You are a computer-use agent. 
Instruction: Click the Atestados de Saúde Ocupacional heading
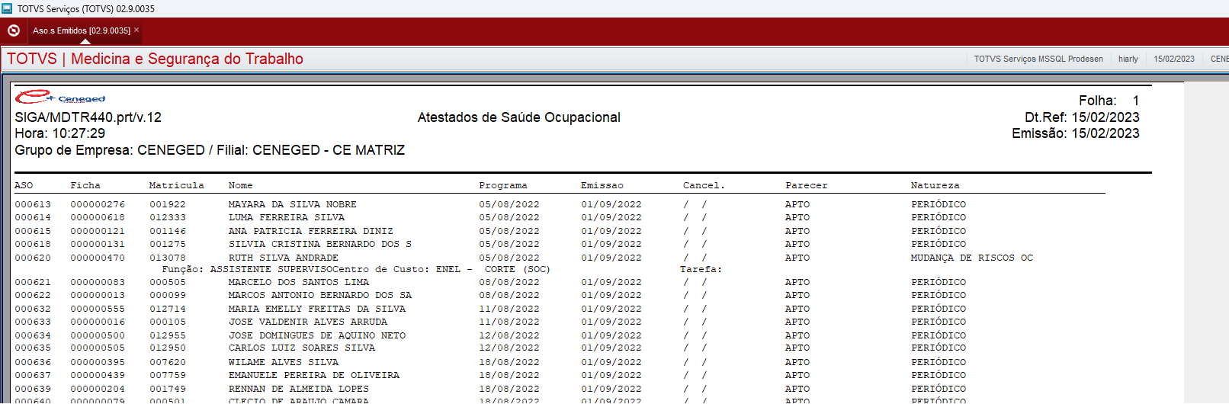coord(518,117)
